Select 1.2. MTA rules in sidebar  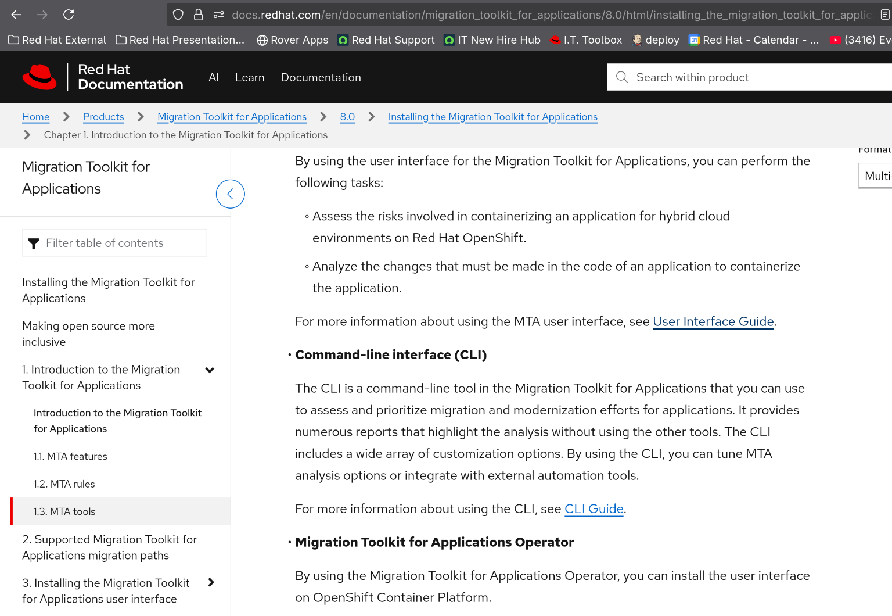pyautogui.click(x=64, y=484)
